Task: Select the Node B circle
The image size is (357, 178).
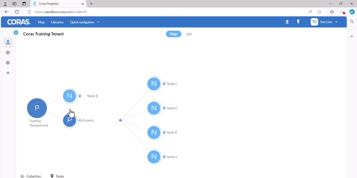Action: (70, 96)
